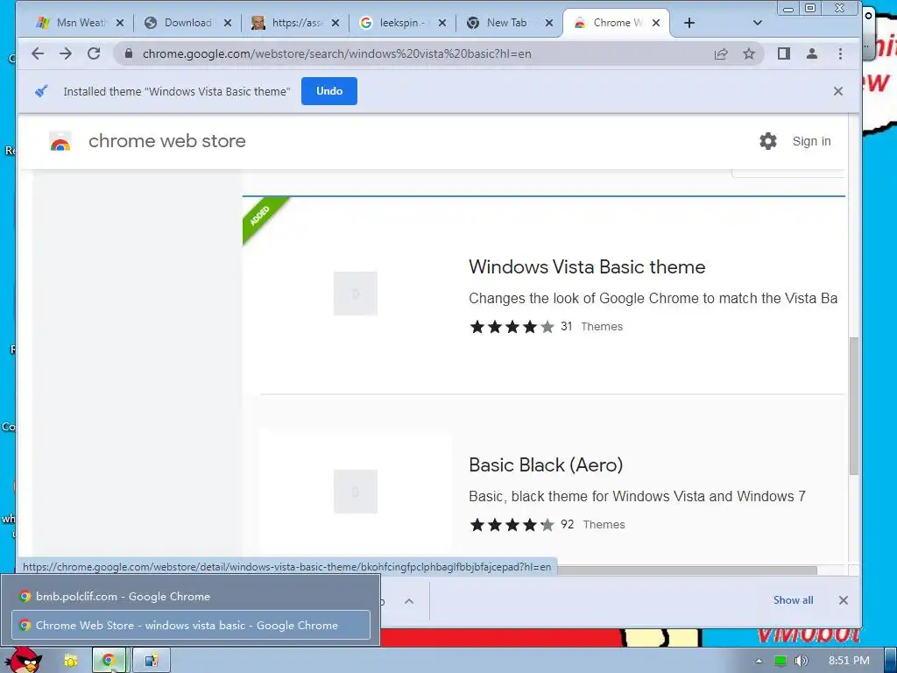The image size is (897, 673).
Task: Show all downloads
Action: point(793,600)
